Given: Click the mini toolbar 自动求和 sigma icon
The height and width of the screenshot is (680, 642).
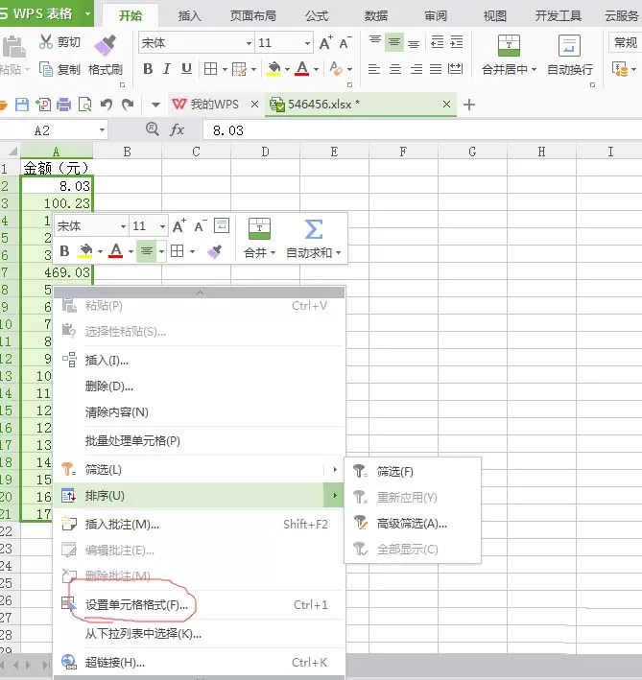Looking at the screenshot, I should (x=313, y=229).
